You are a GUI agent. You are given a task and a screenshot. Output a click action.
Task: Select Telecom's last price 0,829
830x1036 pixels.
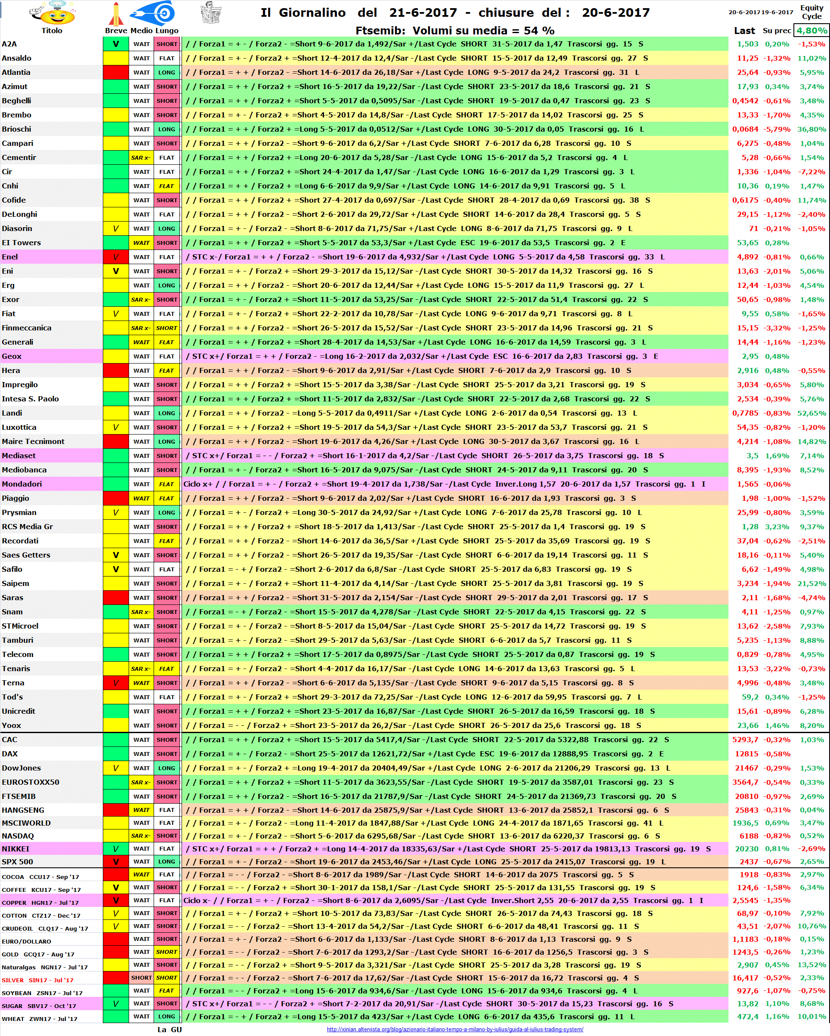(x=748, y=654)
